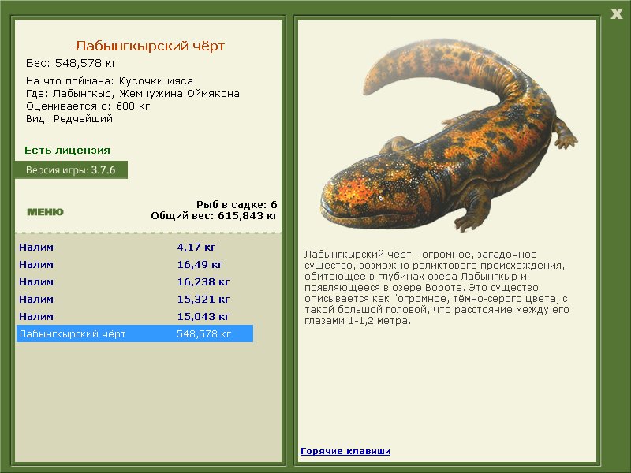Select the highlighted Лабынгкырский чёрт 548,578 кг row

pos(135,333)
